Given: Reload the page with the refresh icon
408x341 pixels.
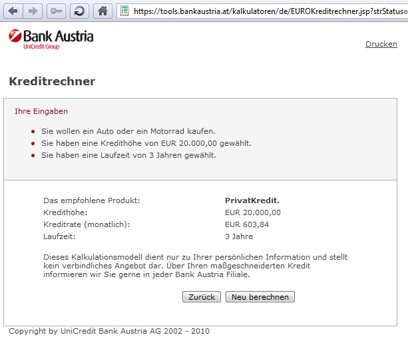Looking at the screenshot, I should [79, 11].
